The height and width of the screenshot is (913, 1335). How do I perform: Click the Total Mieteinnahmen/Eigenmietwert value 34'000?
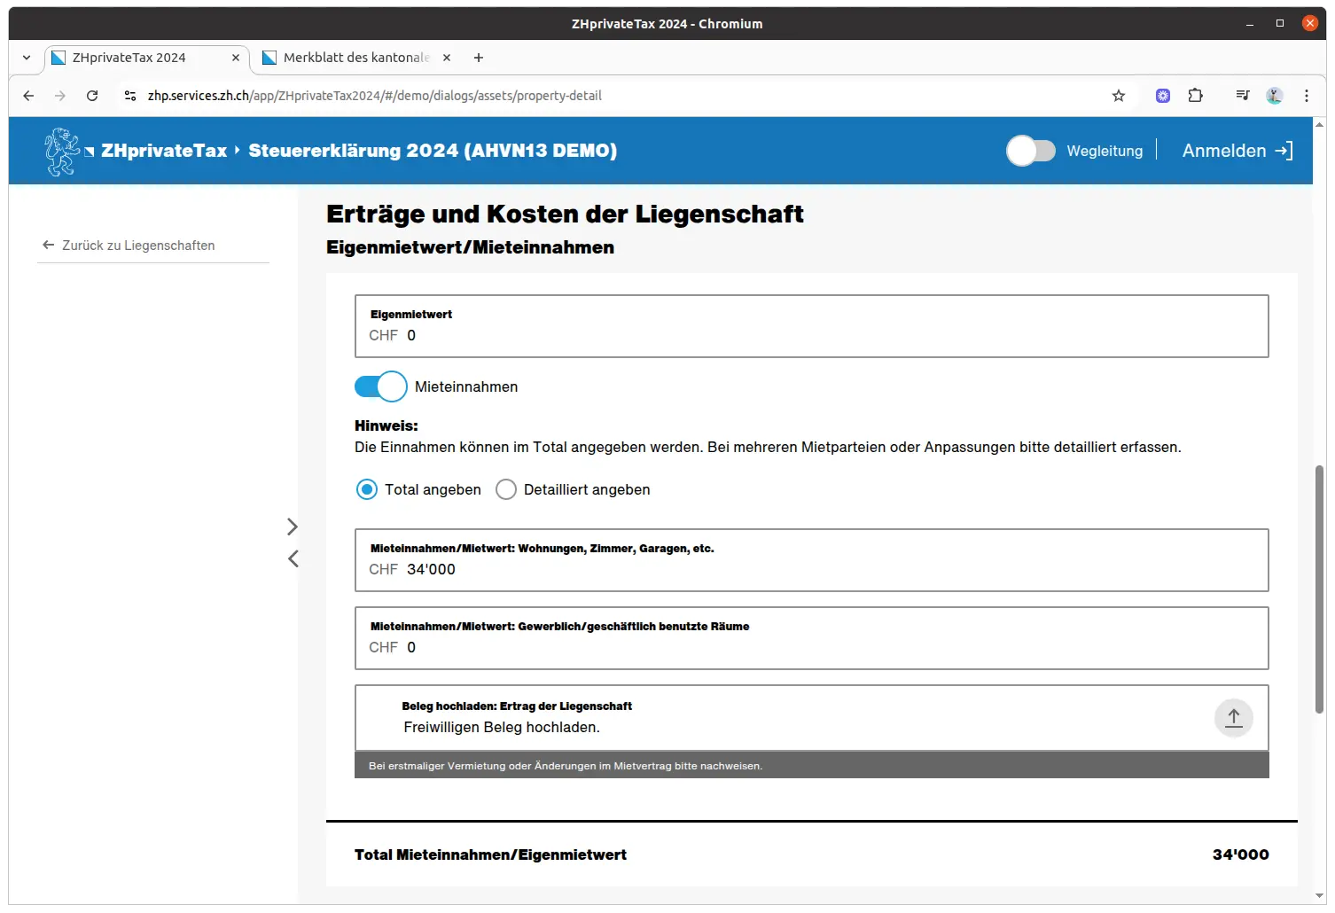click(1240, 854)
